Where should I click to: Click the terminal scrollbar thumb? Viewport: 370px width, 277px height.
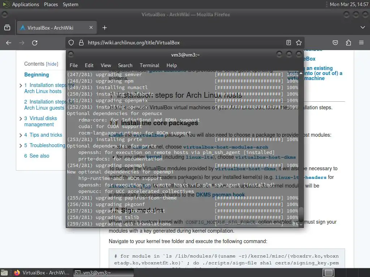point(301,214)
